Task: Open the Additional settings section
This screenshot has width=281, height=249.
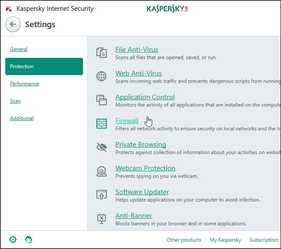Action: (x=22, y=118)
